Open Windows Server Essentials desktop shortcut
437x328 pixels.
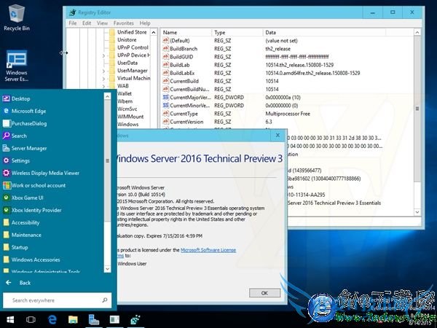coord(17,66)
